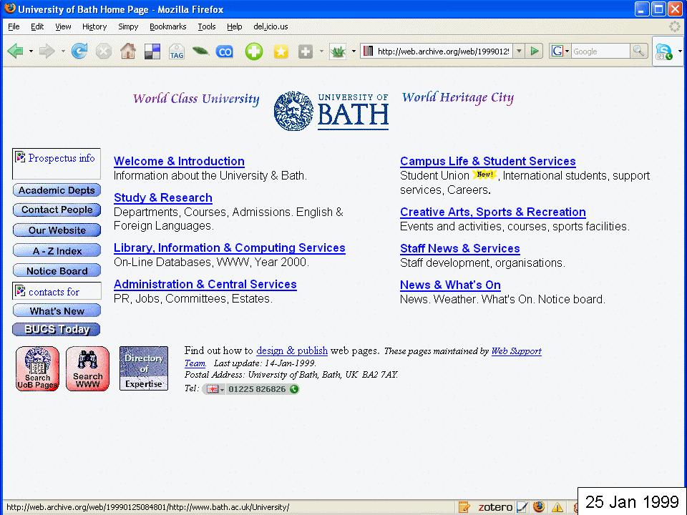
Task: Click the BUCS Today button
Action: tap(57, 329)
